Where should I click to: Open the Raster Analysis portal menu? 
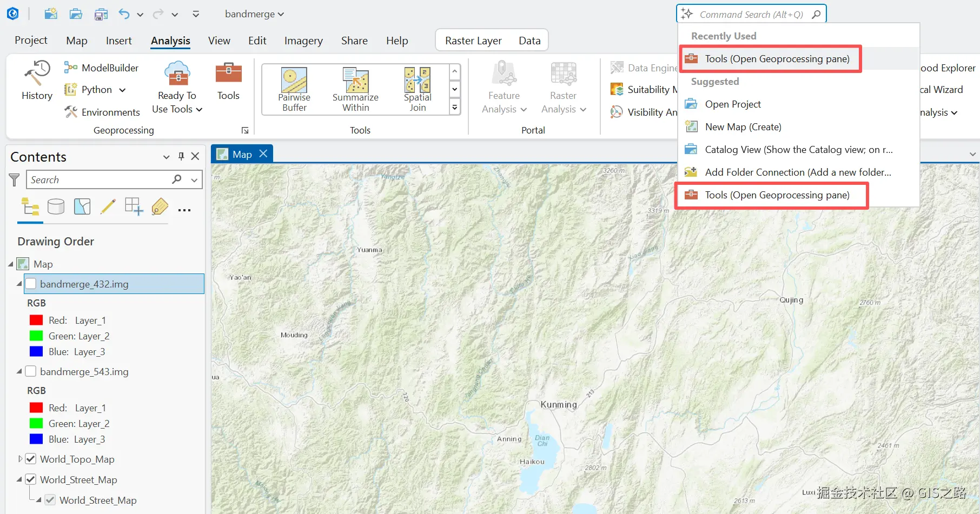point(564,88)
